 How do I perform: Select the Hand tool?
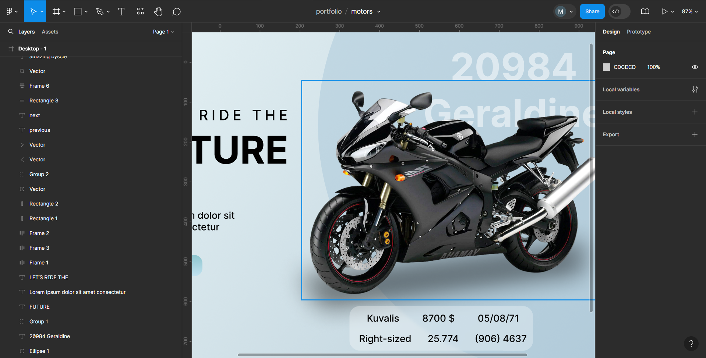(158, 11)
